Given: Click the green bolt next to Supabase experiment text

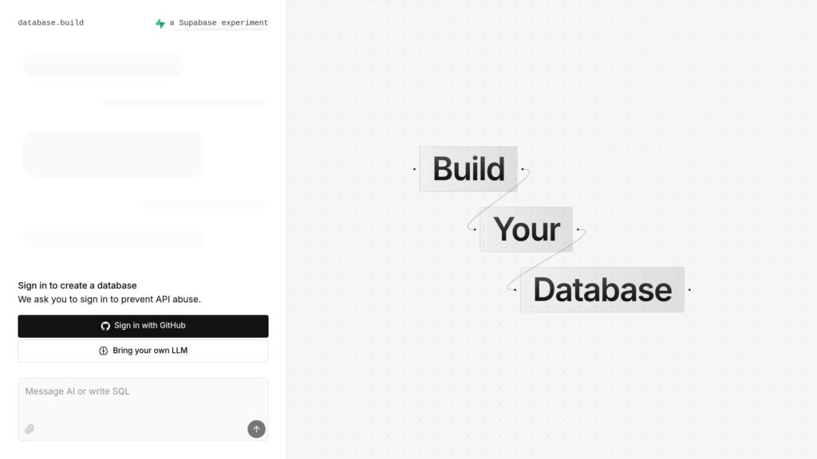Looking at the screenshot, I should [x=159, y=22].
